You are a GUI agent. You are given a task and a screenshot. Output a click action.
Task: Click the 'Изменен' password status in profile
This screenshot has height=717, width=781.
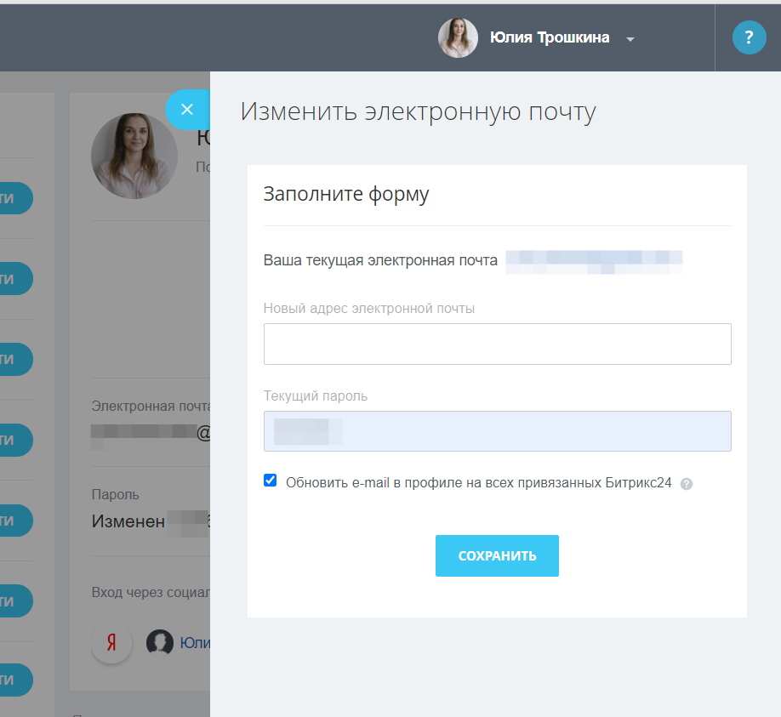tap(128, 521)
